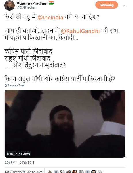This screenshot has width=133, height=173.
Task: Open the @DrGPradhan handle
Action: (x=26, y=8)
